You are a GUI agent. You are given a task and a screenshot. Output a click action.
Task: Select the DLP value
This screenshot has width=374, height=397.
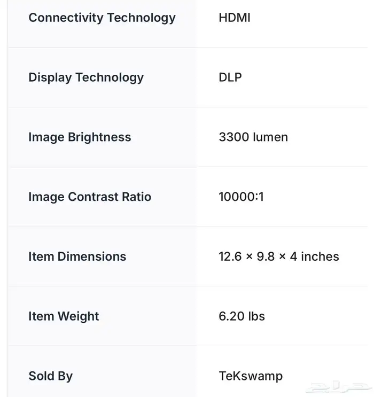pyautogui.click(x=230, y=77)
